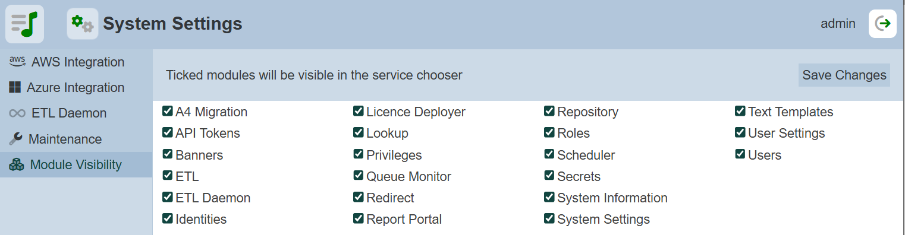Untick the Secrets module checkbox
Viewport: 905px width, 235px height.
(x=549, y=176)
